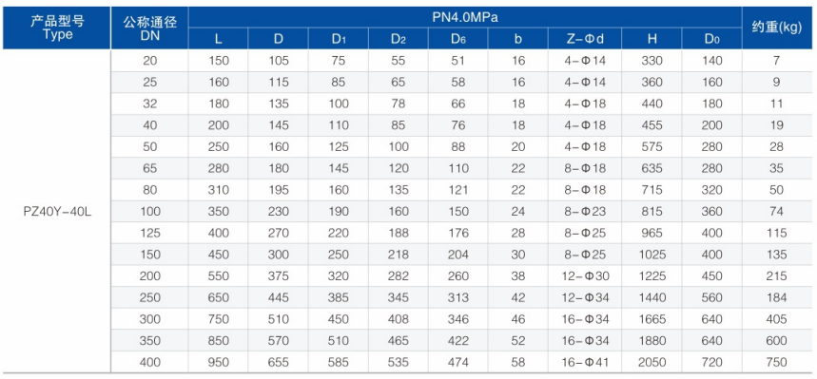Click the 约重(kg) column header
The height and width of the screenshot is (379, 817).
pos(777,28)
